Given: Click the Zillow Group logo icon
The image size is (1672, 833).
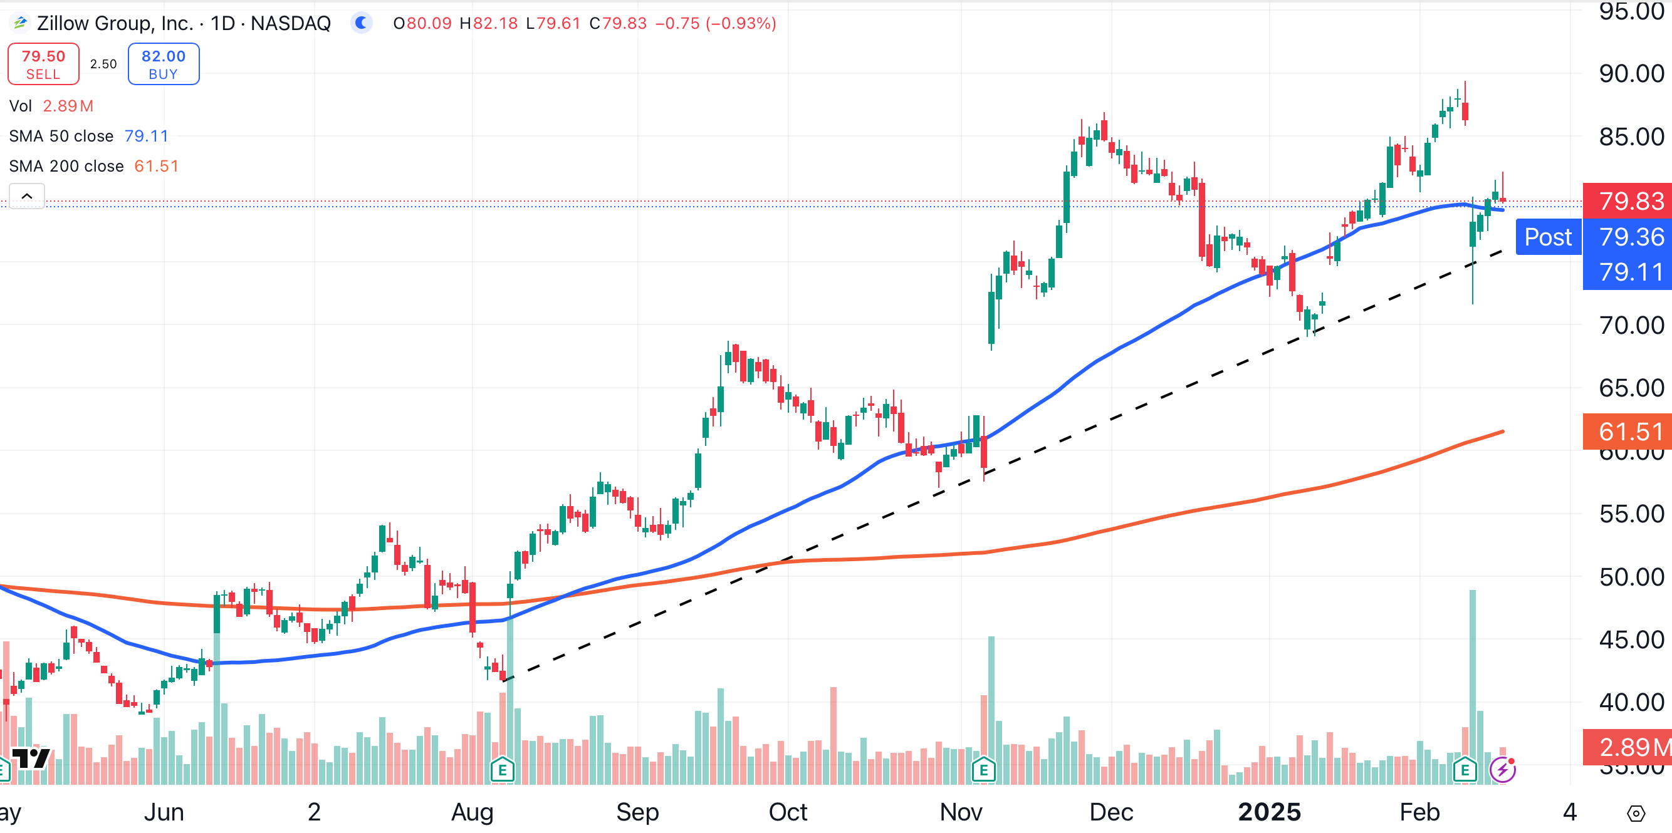Looking at the screenshot, I should coord(20,23).
